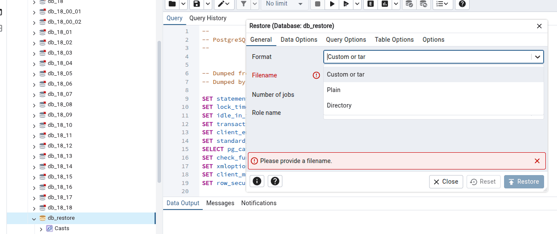Click the Restore button
The image size is (557, 234).
pyautogui.click(x=524, y=182)
